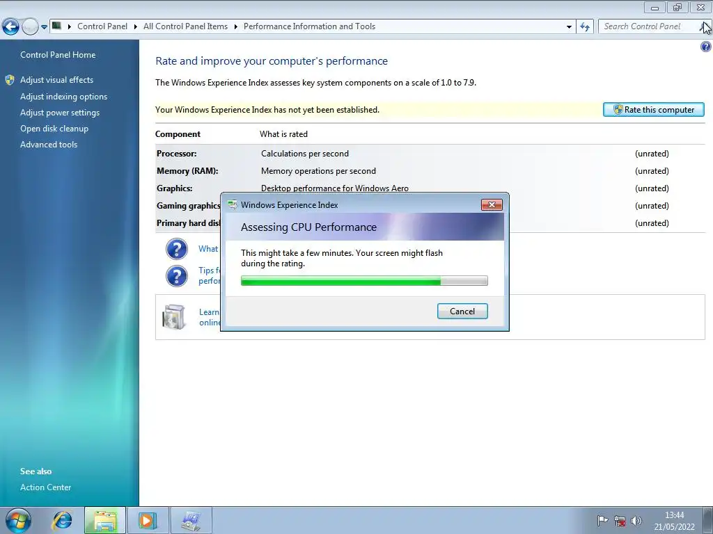The image size is (713, 534).
Task: Open Windows Explorer taskbar icon
Action: [x=105, y=520]
